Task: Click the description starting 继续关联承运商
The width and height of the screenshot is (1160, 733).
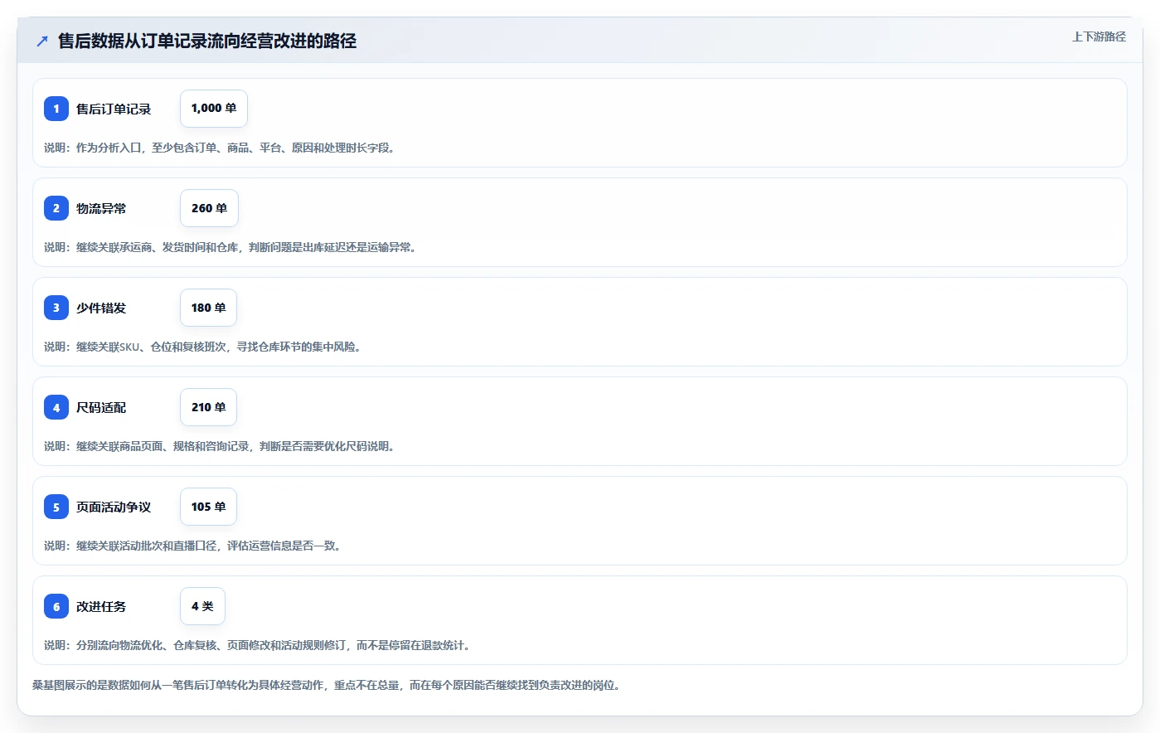Action: coord(232,247)
